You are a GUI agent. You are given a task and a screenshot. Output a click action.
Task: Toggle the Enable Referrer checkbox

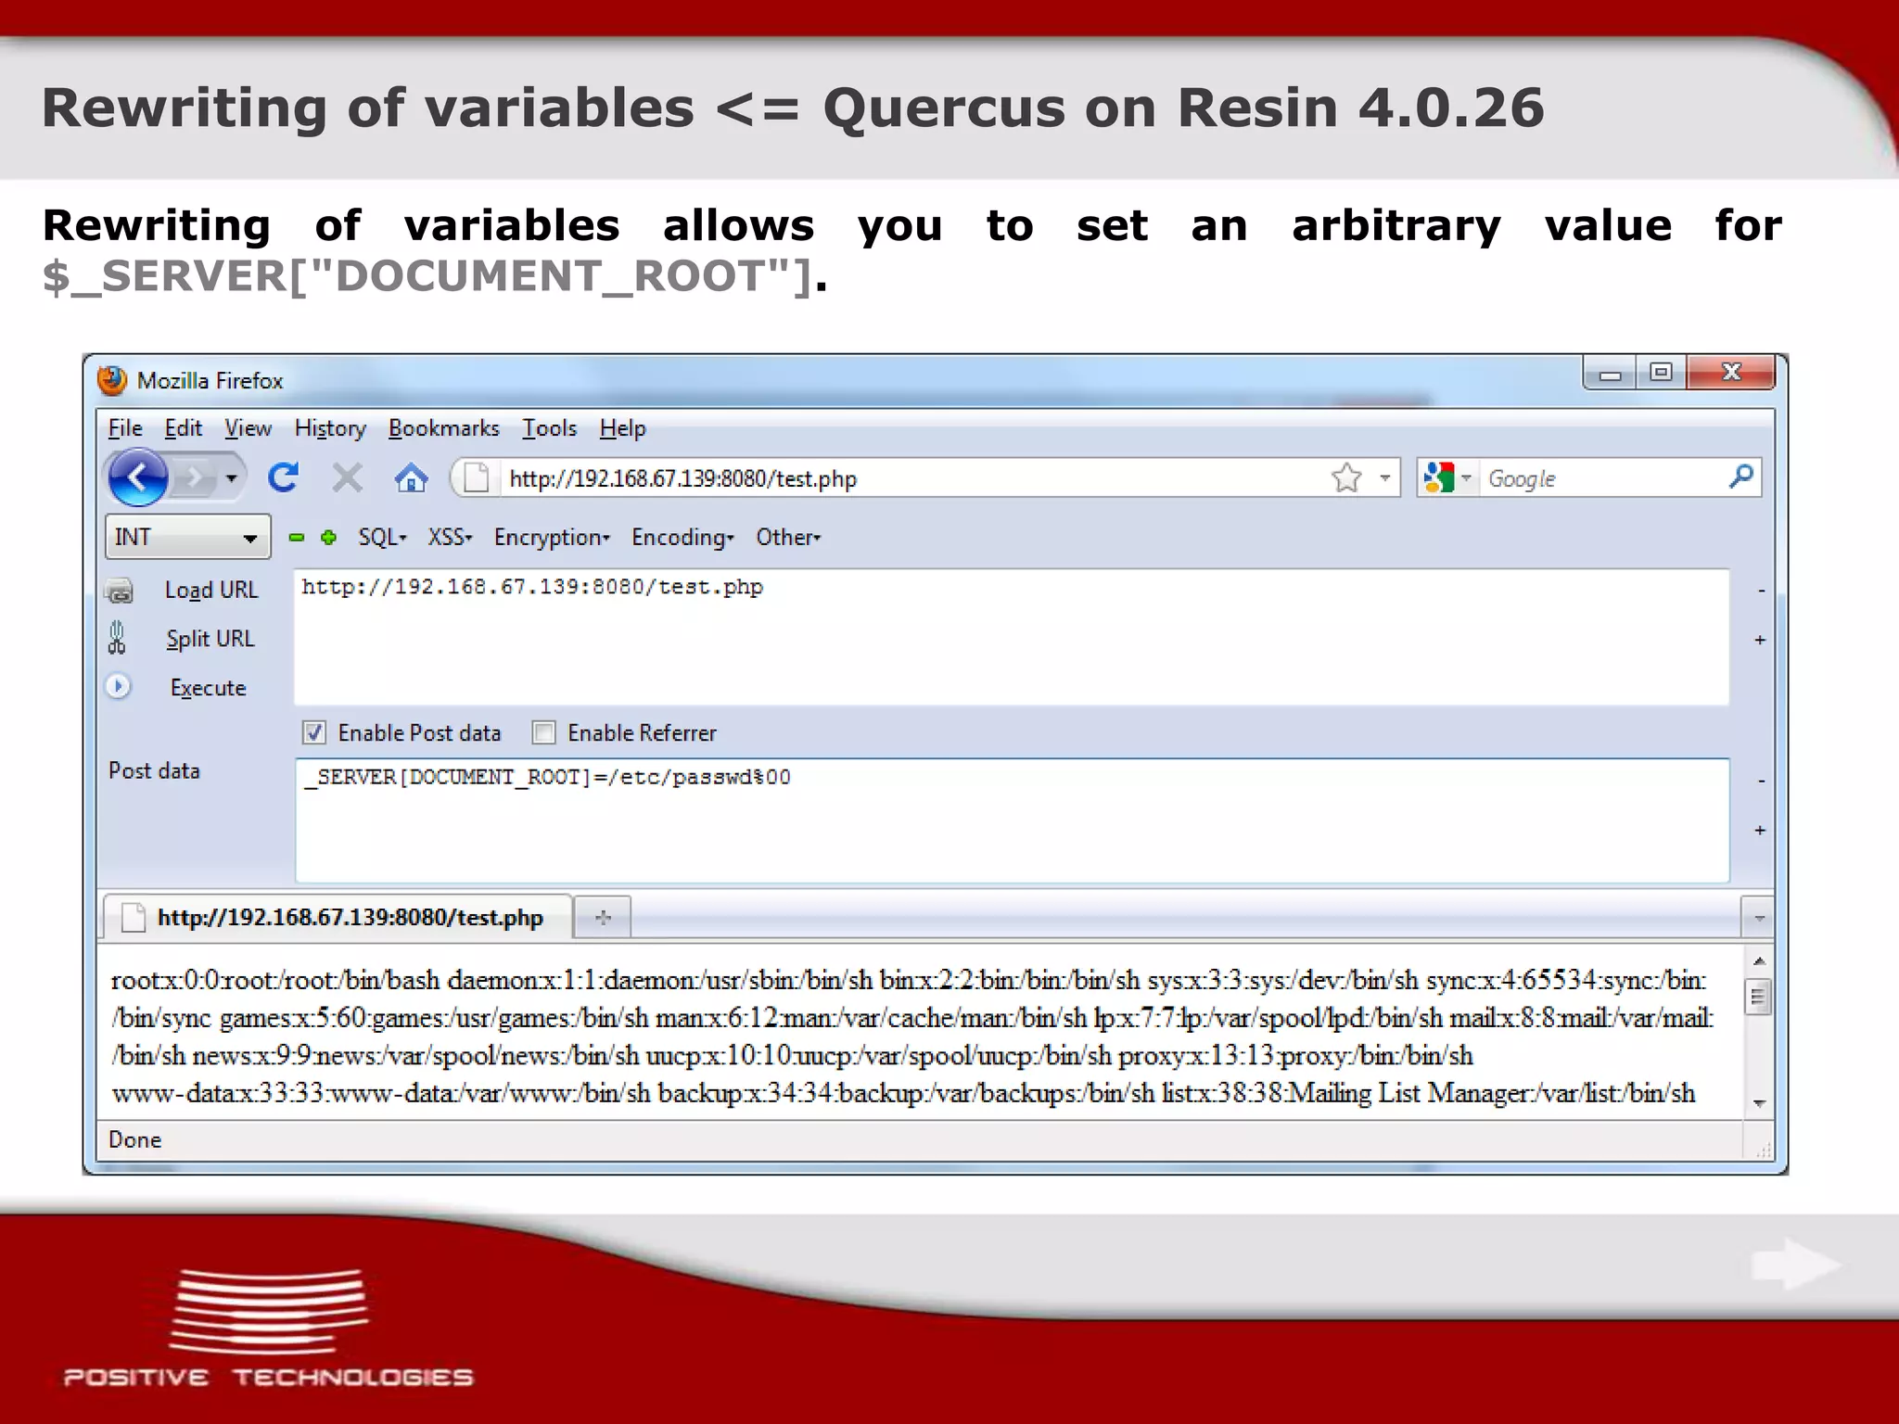click(543, 732)
